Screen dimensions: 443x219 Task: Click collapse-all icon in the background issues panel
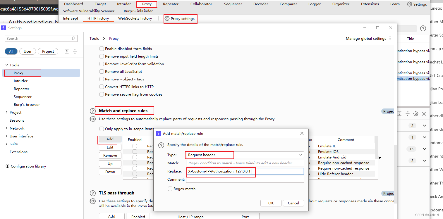[x=407, y=114]
